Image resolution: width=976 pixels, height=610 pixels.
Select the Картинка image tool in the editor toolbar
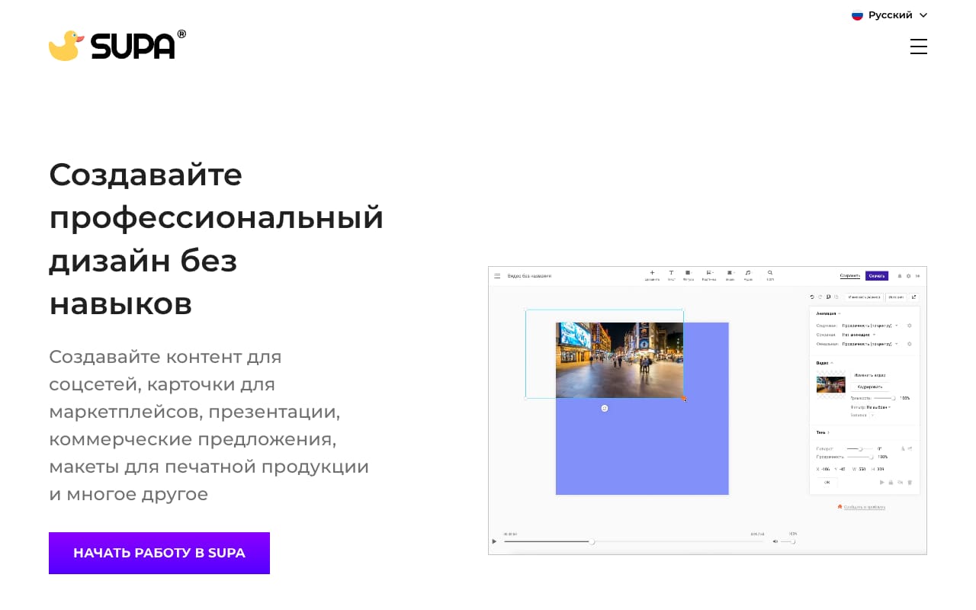(x=709, y=275)
